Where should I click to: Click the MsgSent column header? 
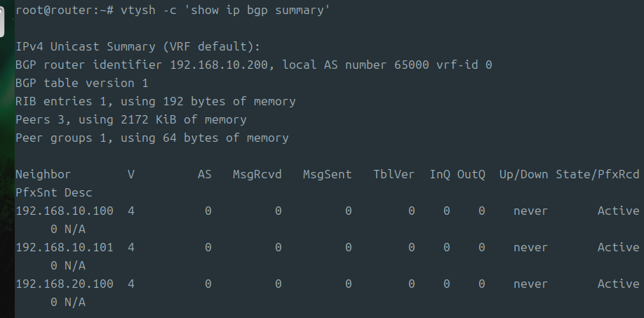pos(328,175)
